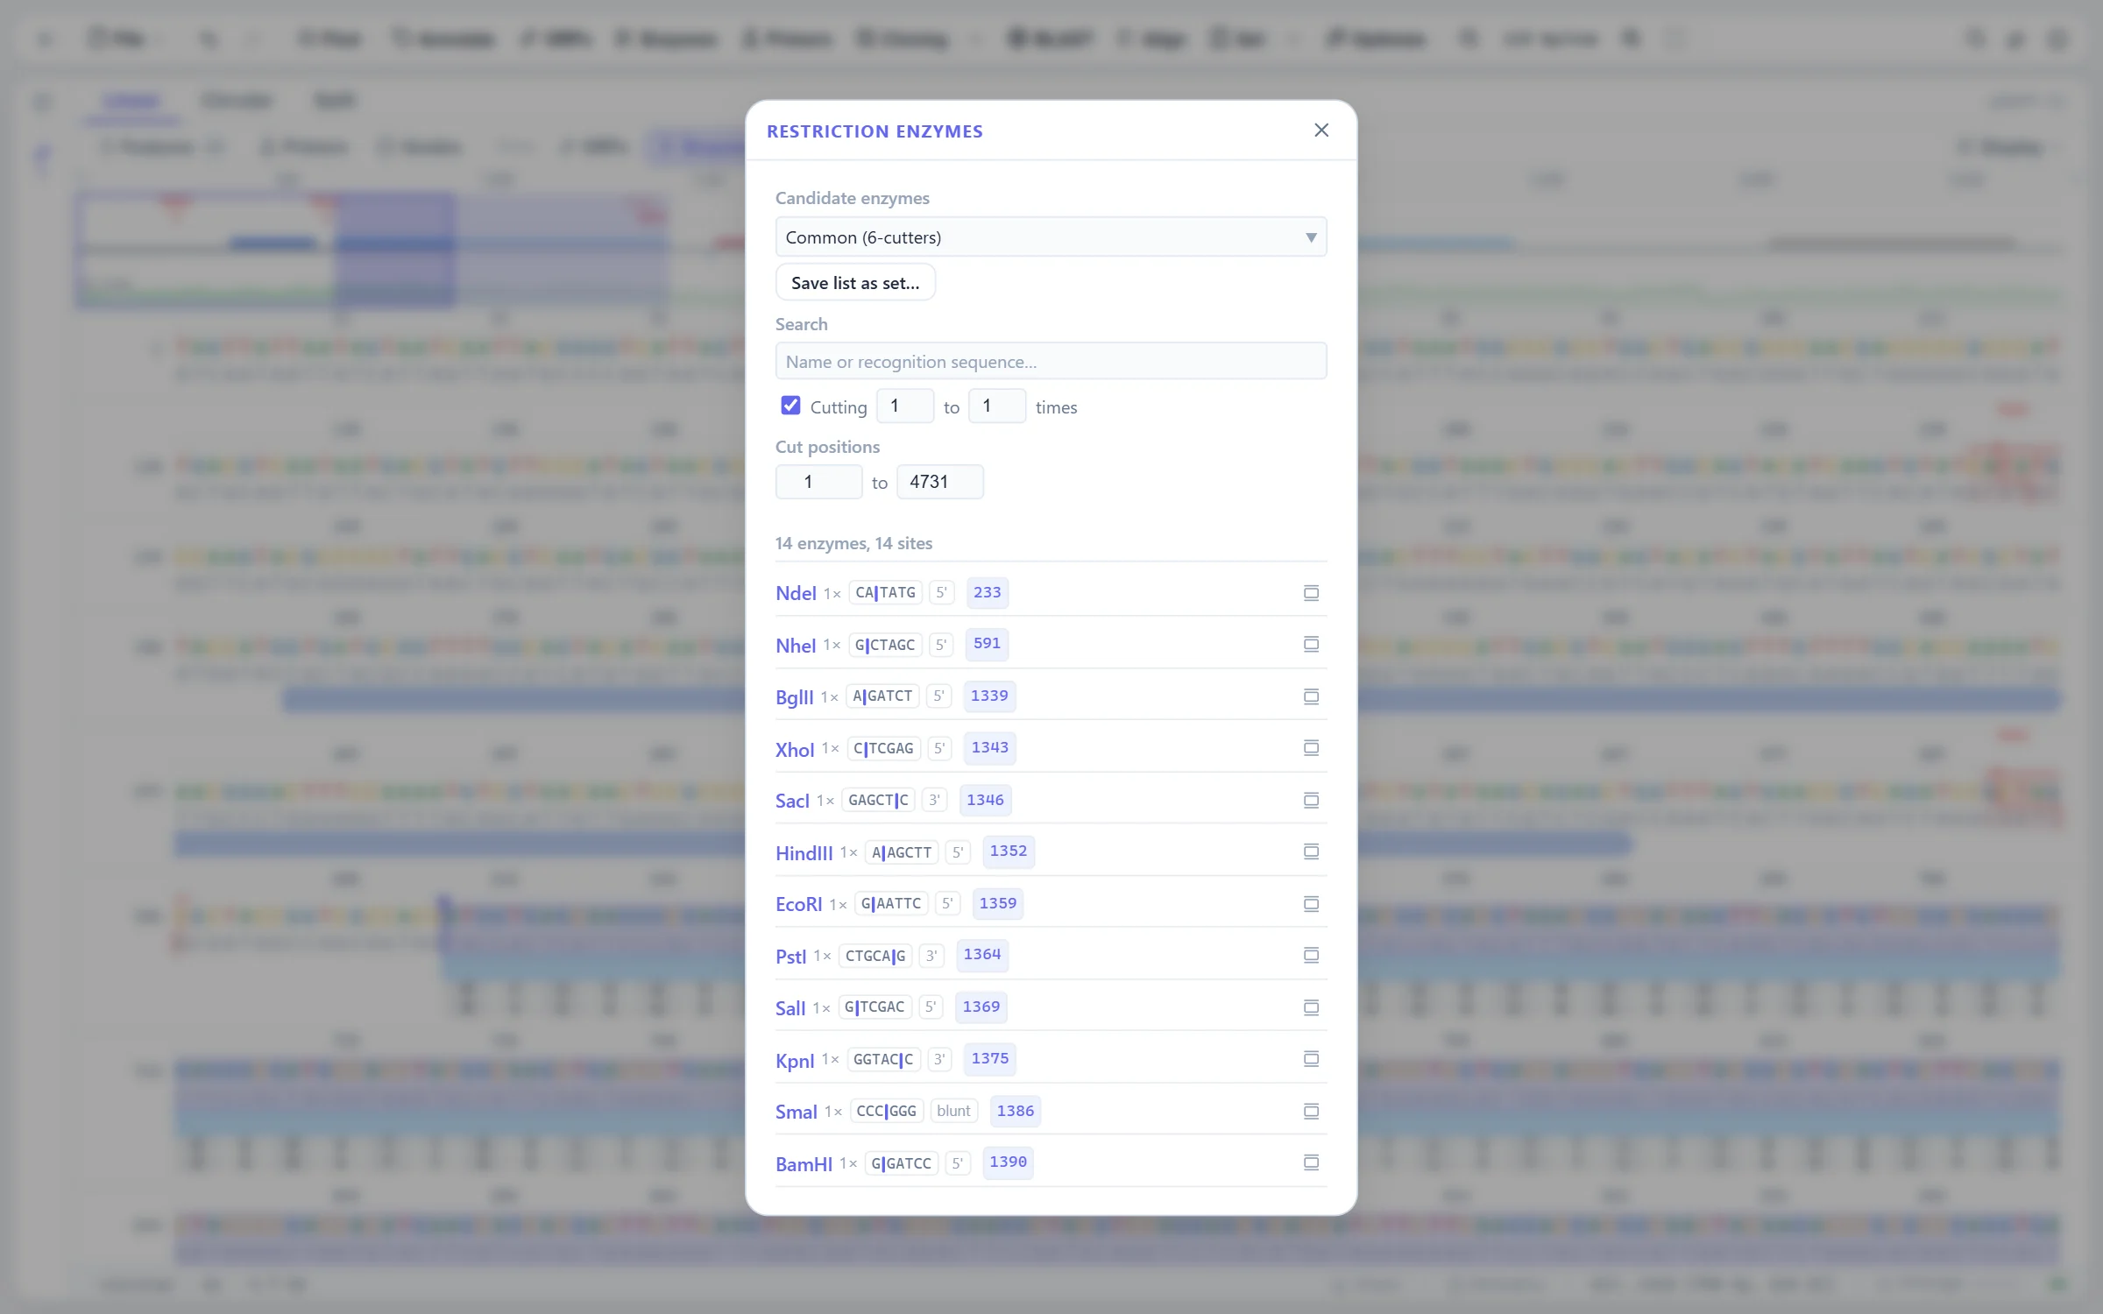Jump to BamHI cut position 1390

tap(1008, 1162)
